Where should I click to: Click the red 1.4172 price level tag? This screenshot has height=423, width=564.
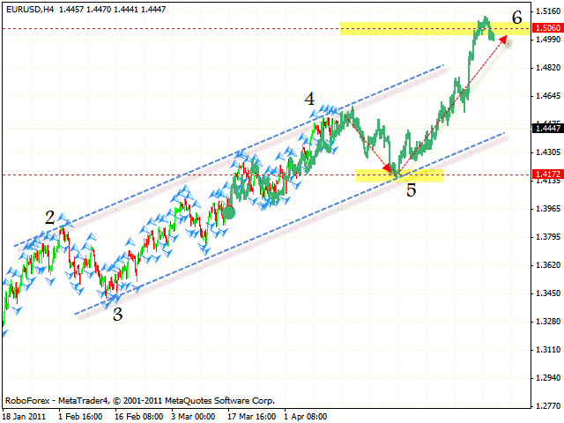click(x=547, y=174)
